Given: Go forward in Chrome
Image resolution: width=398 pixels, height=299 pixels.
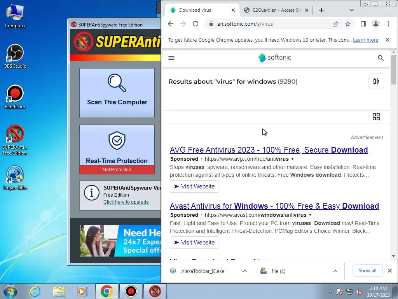Looking at the screenshot, I should pyautogui.click(x=183, y=24).
